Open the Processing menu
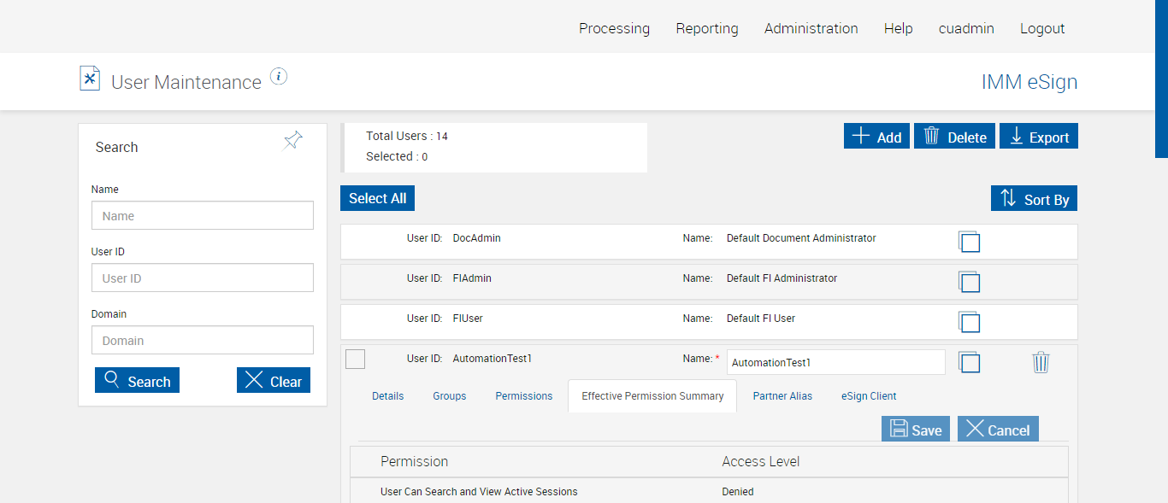 click(614, 28)
